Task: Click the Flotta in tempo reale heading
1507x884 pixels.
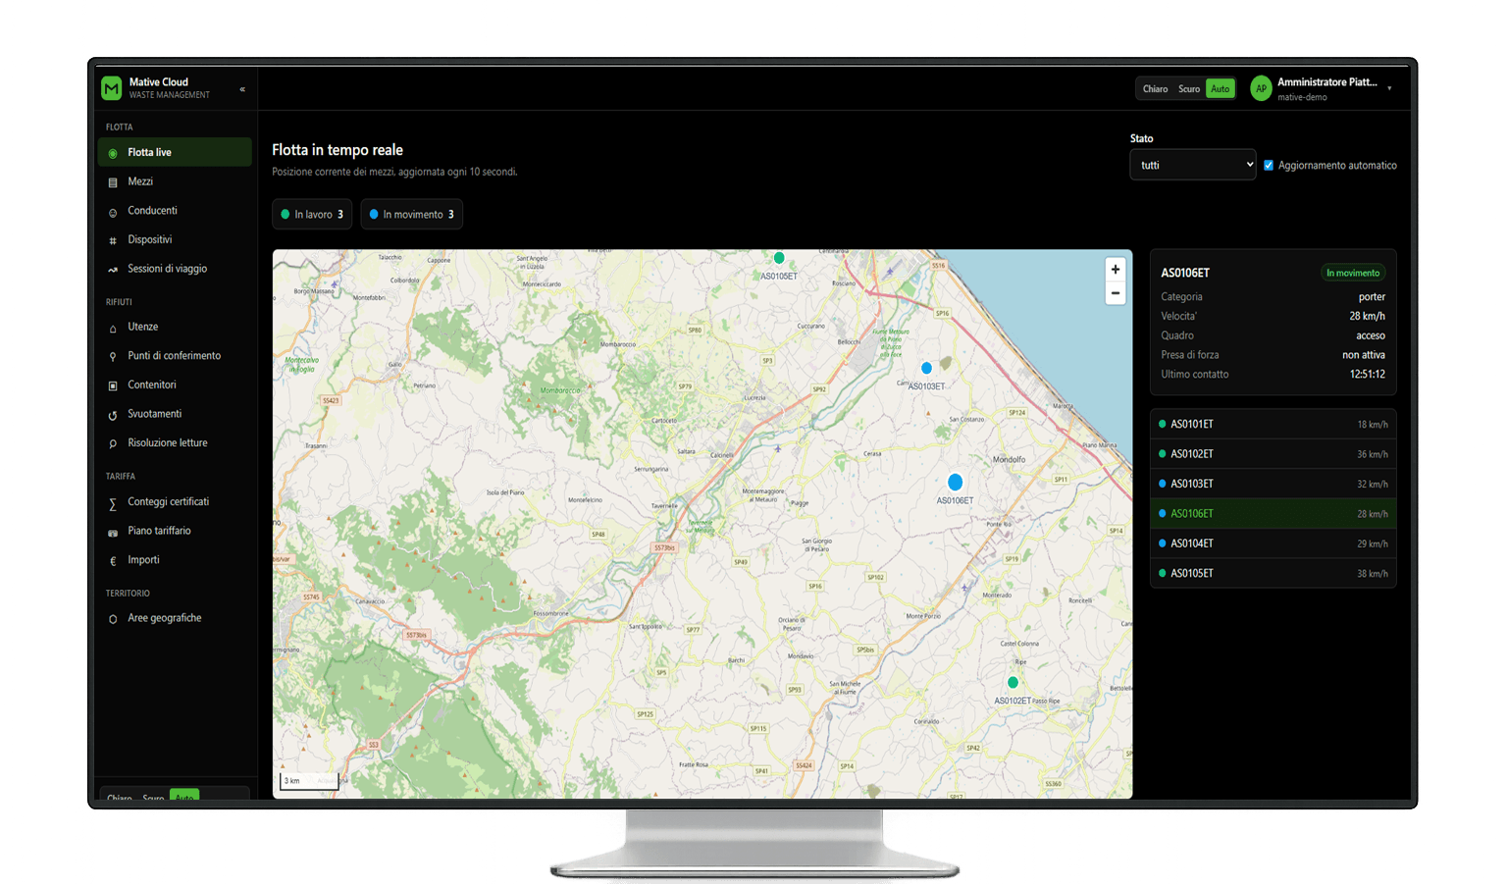Action: click(x=338, y=150)
